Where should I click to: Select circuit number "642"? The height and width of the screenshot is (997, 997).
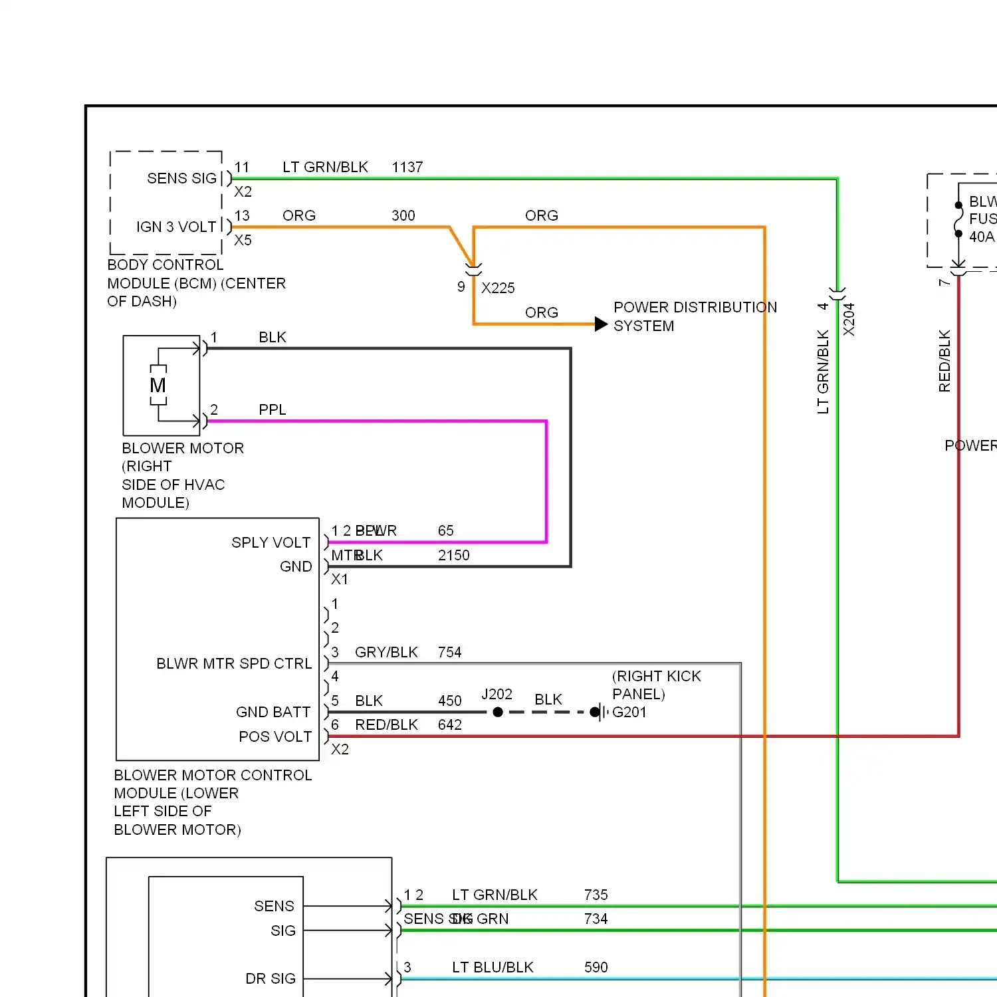pyautogui.click(x=450, y=725)
